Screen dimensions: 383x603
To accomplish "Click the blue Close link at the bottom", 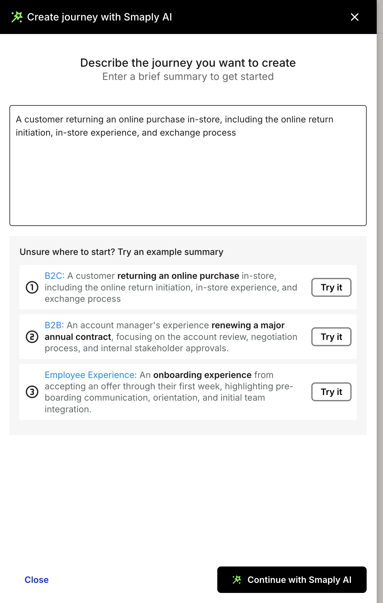I will 36,580.
